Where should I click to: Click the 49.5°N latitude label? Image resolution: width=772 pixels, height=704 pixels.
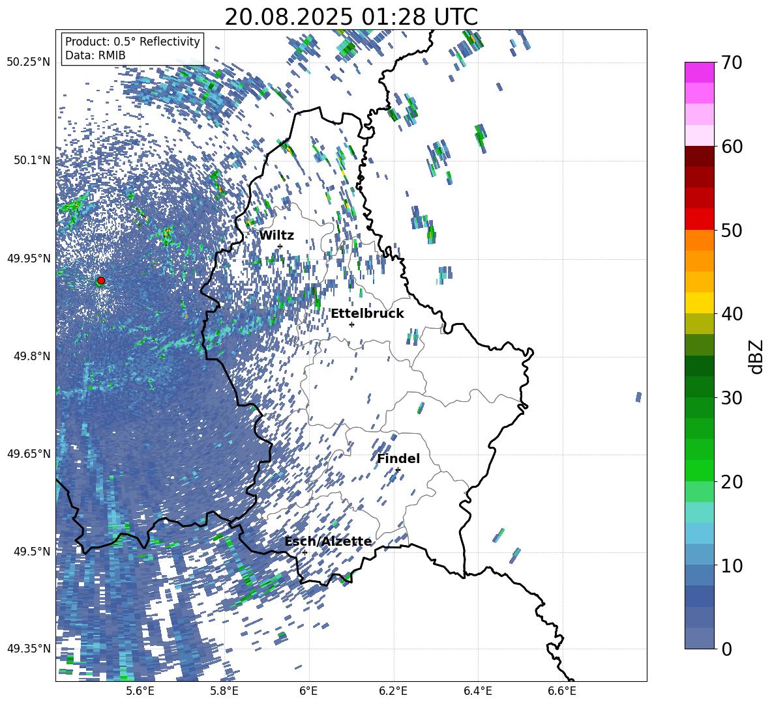(31, 551)
